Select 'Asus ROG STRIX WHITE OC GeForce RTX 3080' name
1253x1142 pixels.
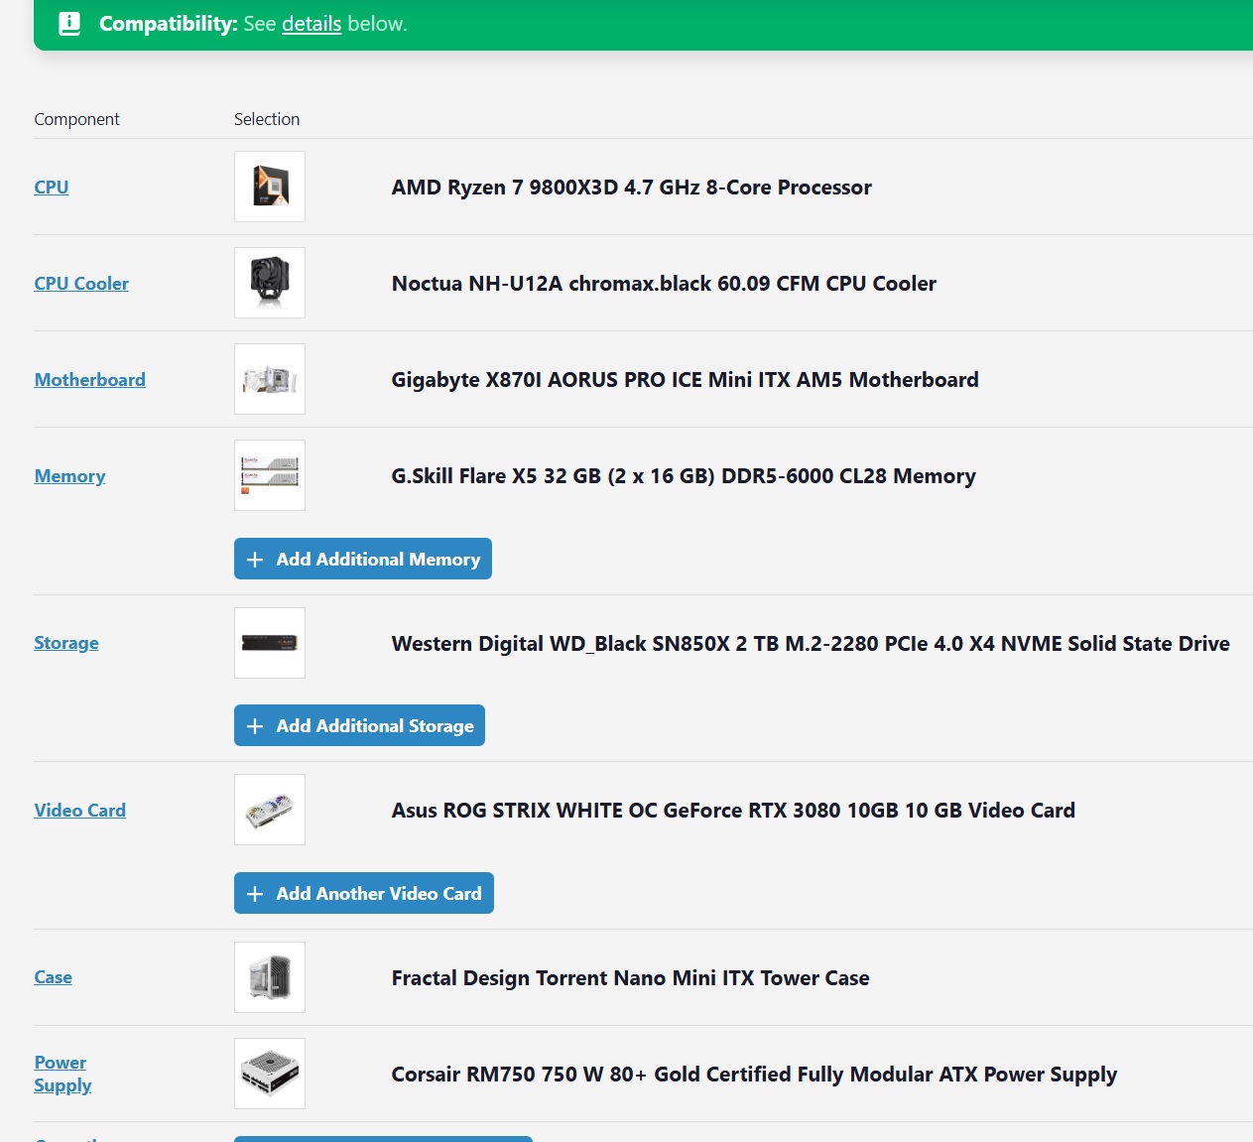(x=733, y=811)
